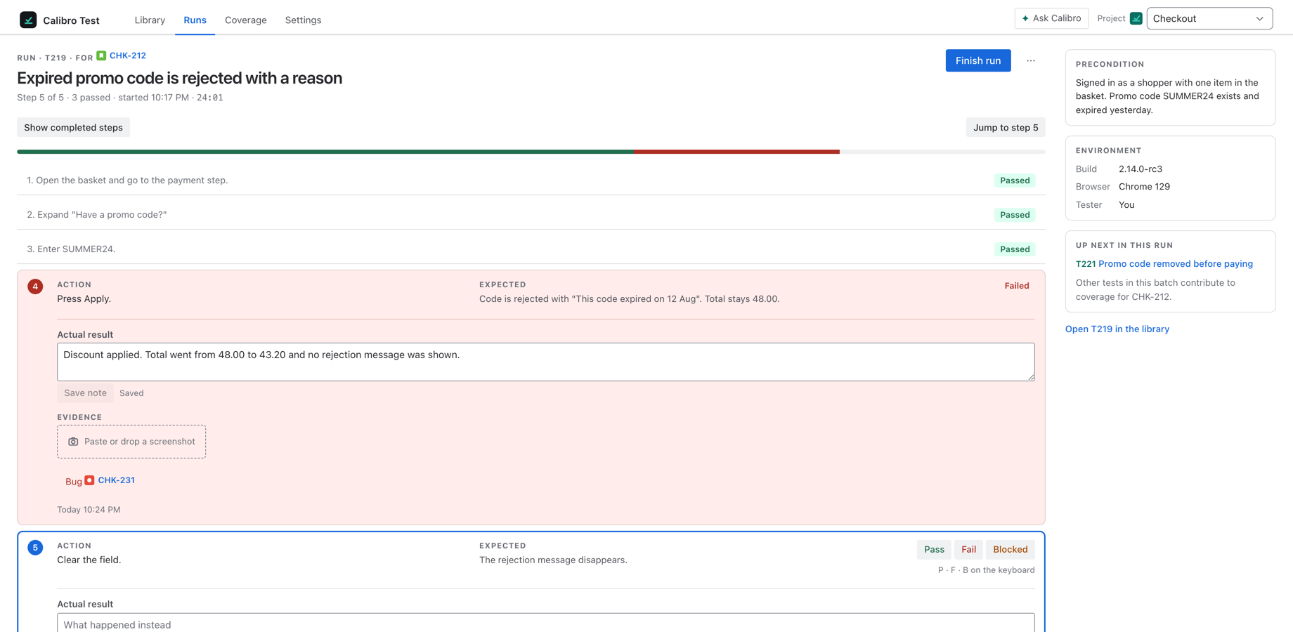Open the Coverage tab
Image resolution: width=1293 pixels, height=632 pixels.
246,20
